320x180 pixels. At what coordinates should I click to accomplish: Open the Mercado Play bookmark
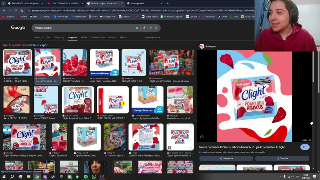pos(107,17)
